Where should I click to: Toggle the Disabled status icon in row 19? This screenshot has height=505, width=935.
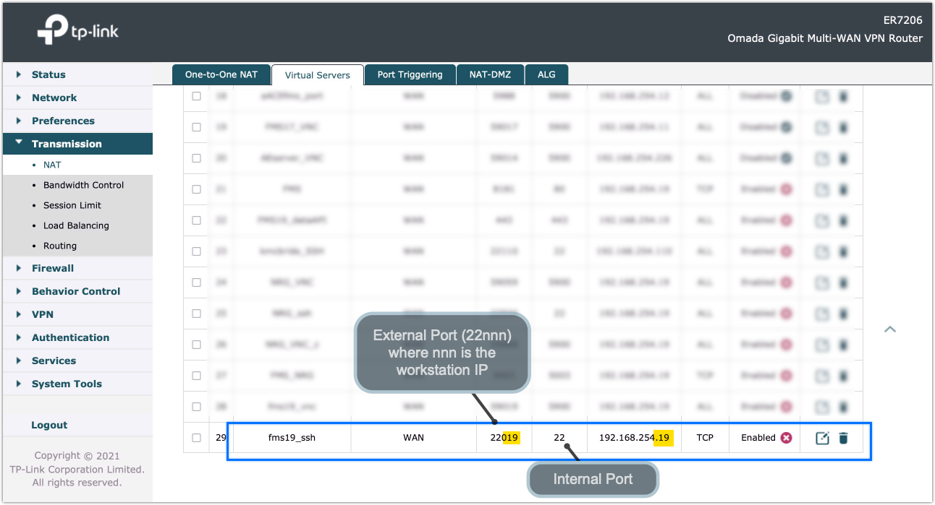(786, 127)
